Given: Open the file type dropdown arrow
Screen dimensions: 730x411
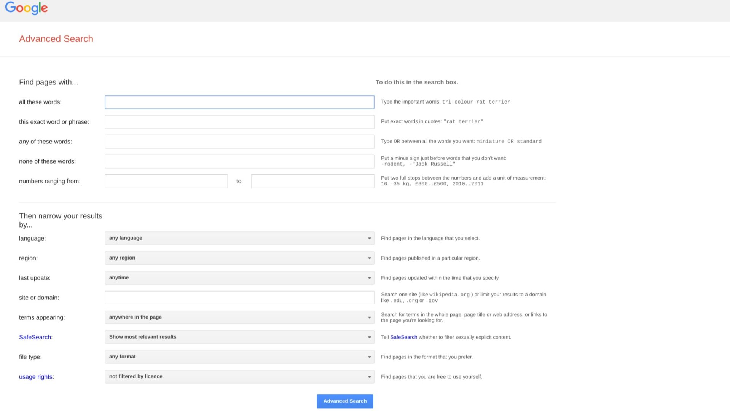Looking at the screenshot, I should point(368,357).
